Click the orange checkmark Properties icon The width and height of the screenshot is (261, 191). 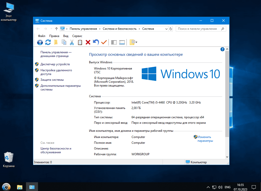(104, 42)
